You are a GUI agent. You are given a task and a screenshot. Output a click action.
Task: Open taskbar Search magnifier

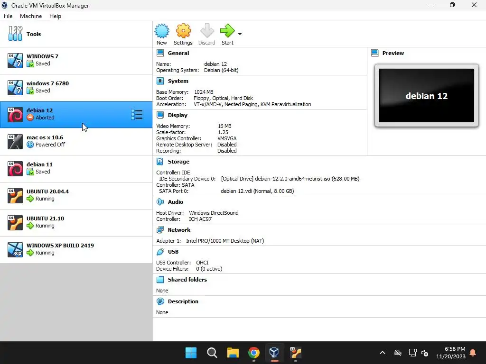coord(212,353)
